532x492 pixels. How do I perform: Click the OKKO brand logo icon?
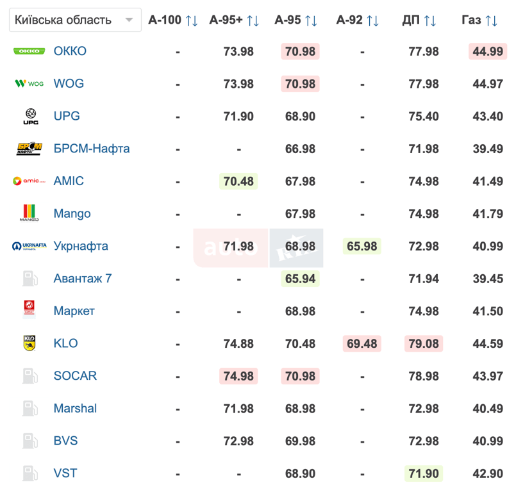29,51
